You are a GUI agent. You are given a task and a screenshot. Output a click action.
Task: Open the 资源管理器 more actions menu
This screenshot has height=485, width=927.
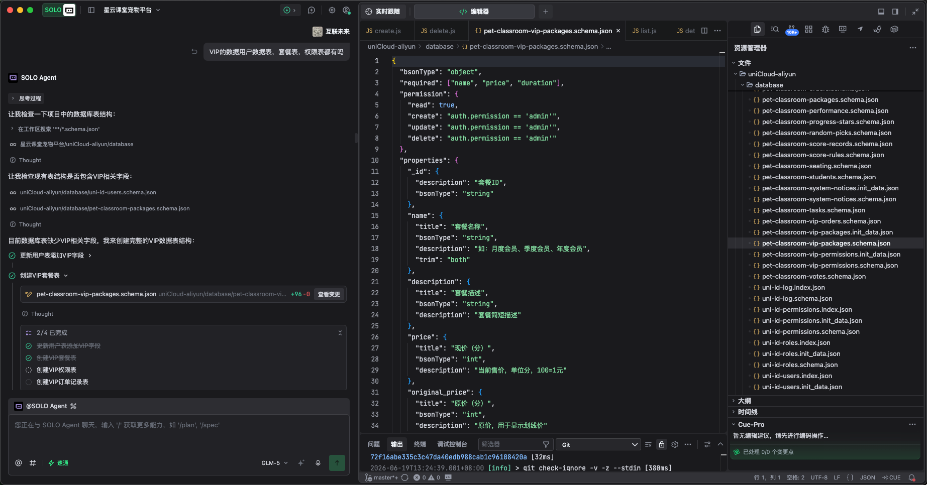point(913,48)
